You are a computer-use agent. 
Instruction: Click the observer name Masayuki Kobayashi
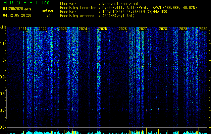click(x=120, y=4)
